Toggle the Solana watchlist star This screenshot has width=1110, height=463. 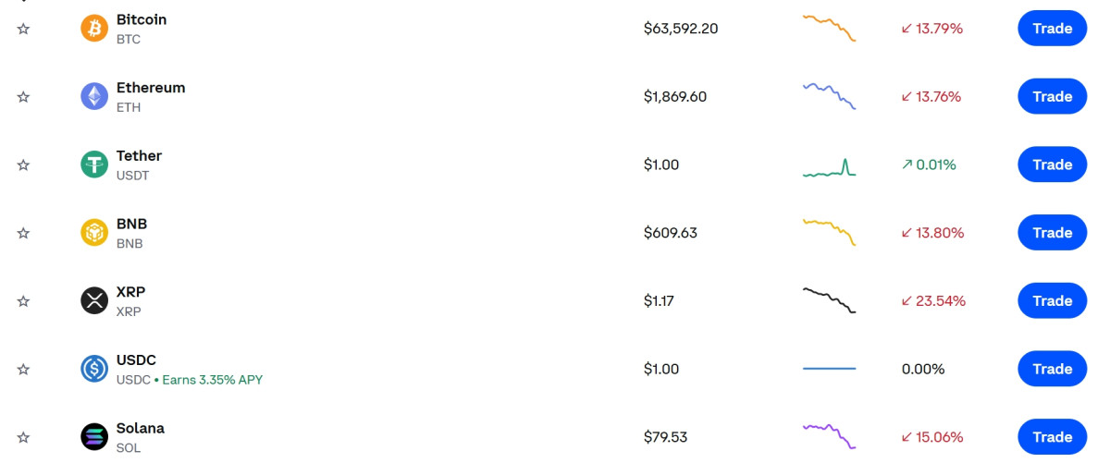click(24, 437)
